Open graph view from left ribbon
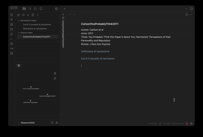Viewport: 203px width, 137px height. 12,20
